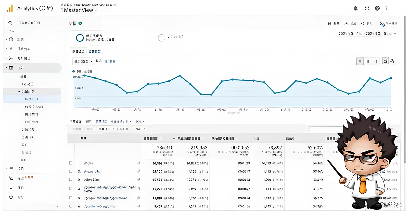
Task: Click the empty add segment circle
Action: click(162, 38)
